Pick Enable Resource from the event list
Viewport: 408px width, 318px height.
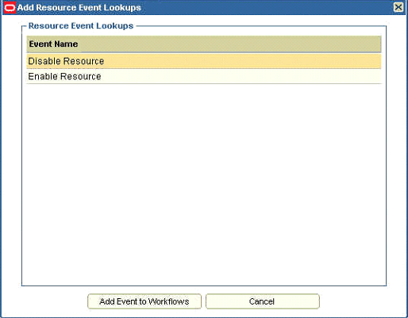(204, 76)
